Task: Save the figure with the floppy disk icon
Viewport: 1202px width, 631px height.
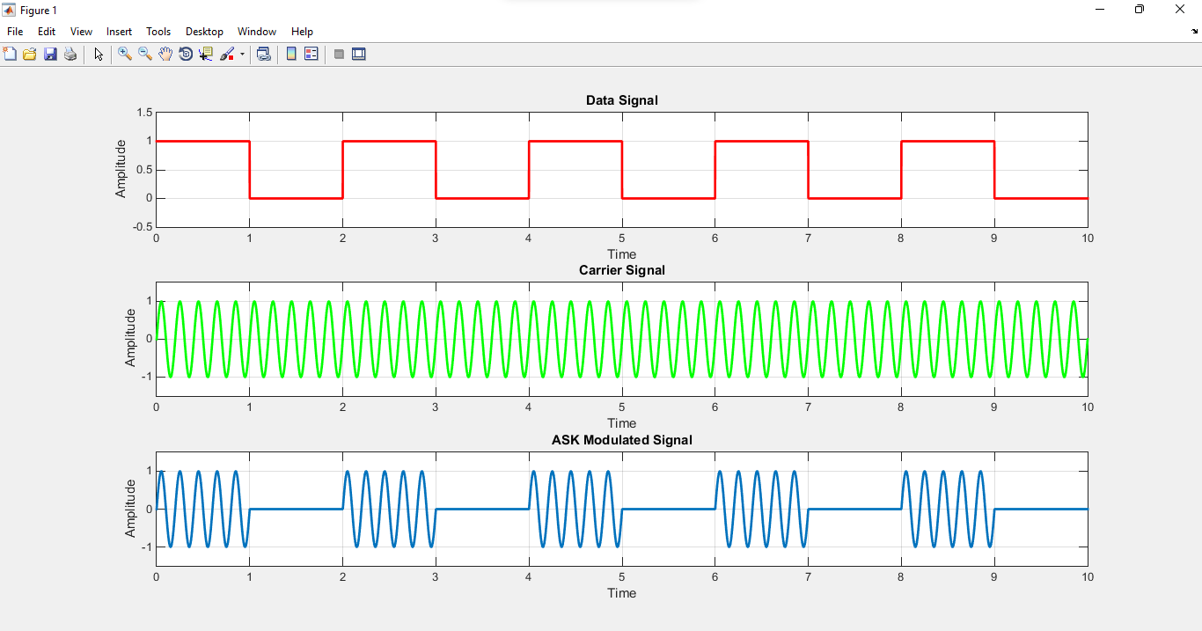Action: pos(50,55)
